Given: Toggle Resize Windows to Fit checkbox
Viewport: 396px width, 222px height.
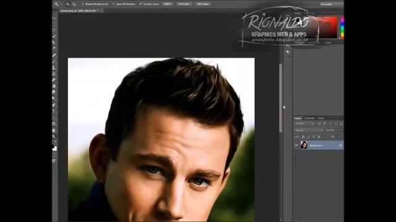Looking at the screenshot, I should 83,4.
